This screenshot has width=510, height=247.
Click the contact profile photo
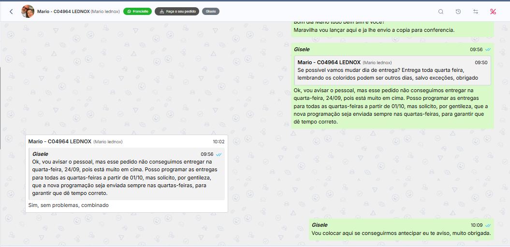[28, 12]
